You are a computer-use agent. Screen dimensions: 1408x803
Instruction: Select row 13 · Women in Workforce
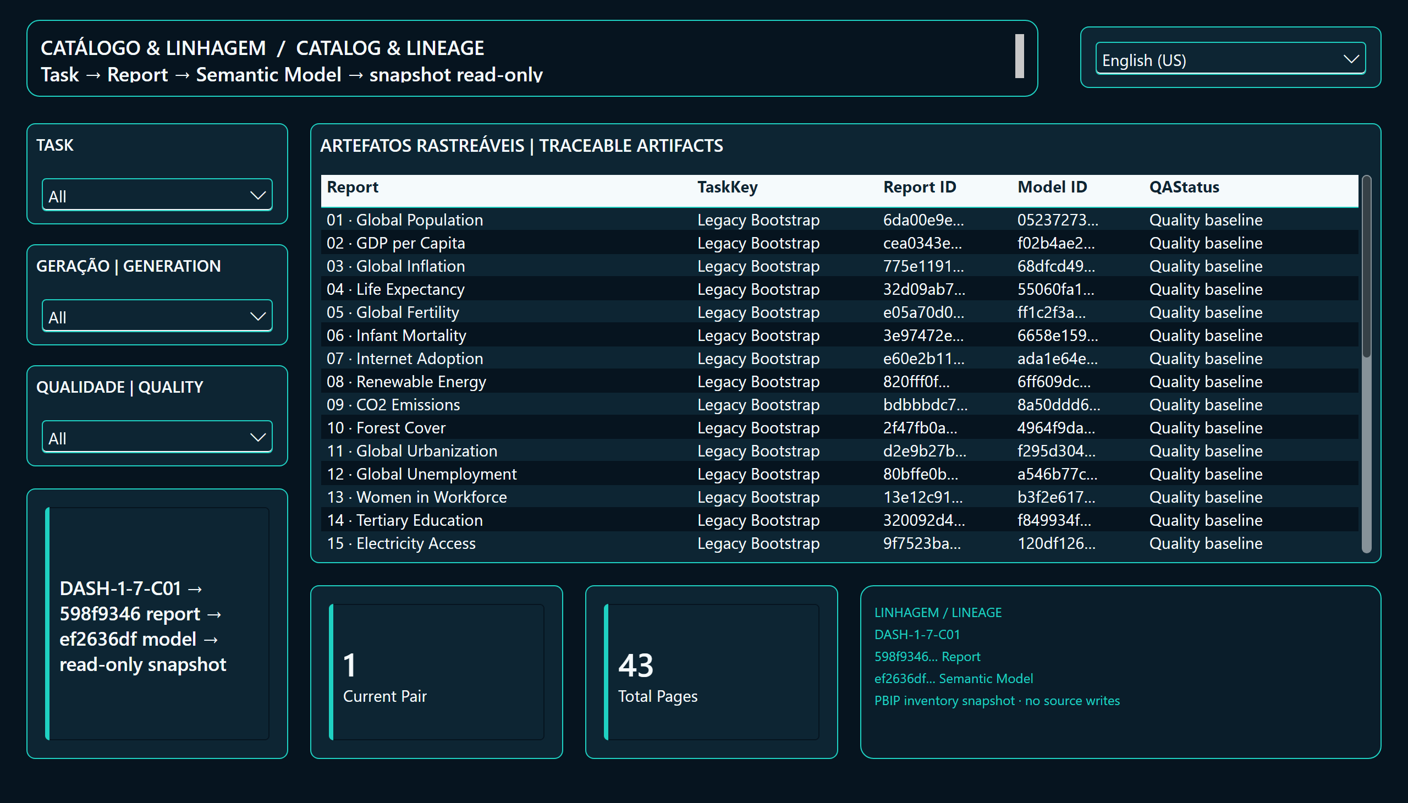tap(839, 497)
